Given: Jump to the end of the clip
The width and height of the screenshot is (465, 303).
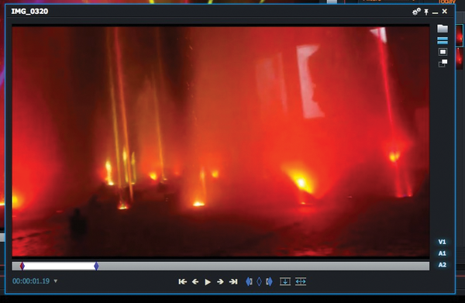Looking at the screenshot, I should 233,281.
